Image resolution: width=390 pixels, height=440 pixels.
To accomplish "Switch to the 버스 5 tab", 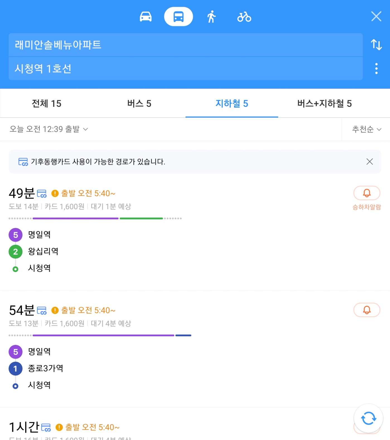I will (x=139, y=103).
